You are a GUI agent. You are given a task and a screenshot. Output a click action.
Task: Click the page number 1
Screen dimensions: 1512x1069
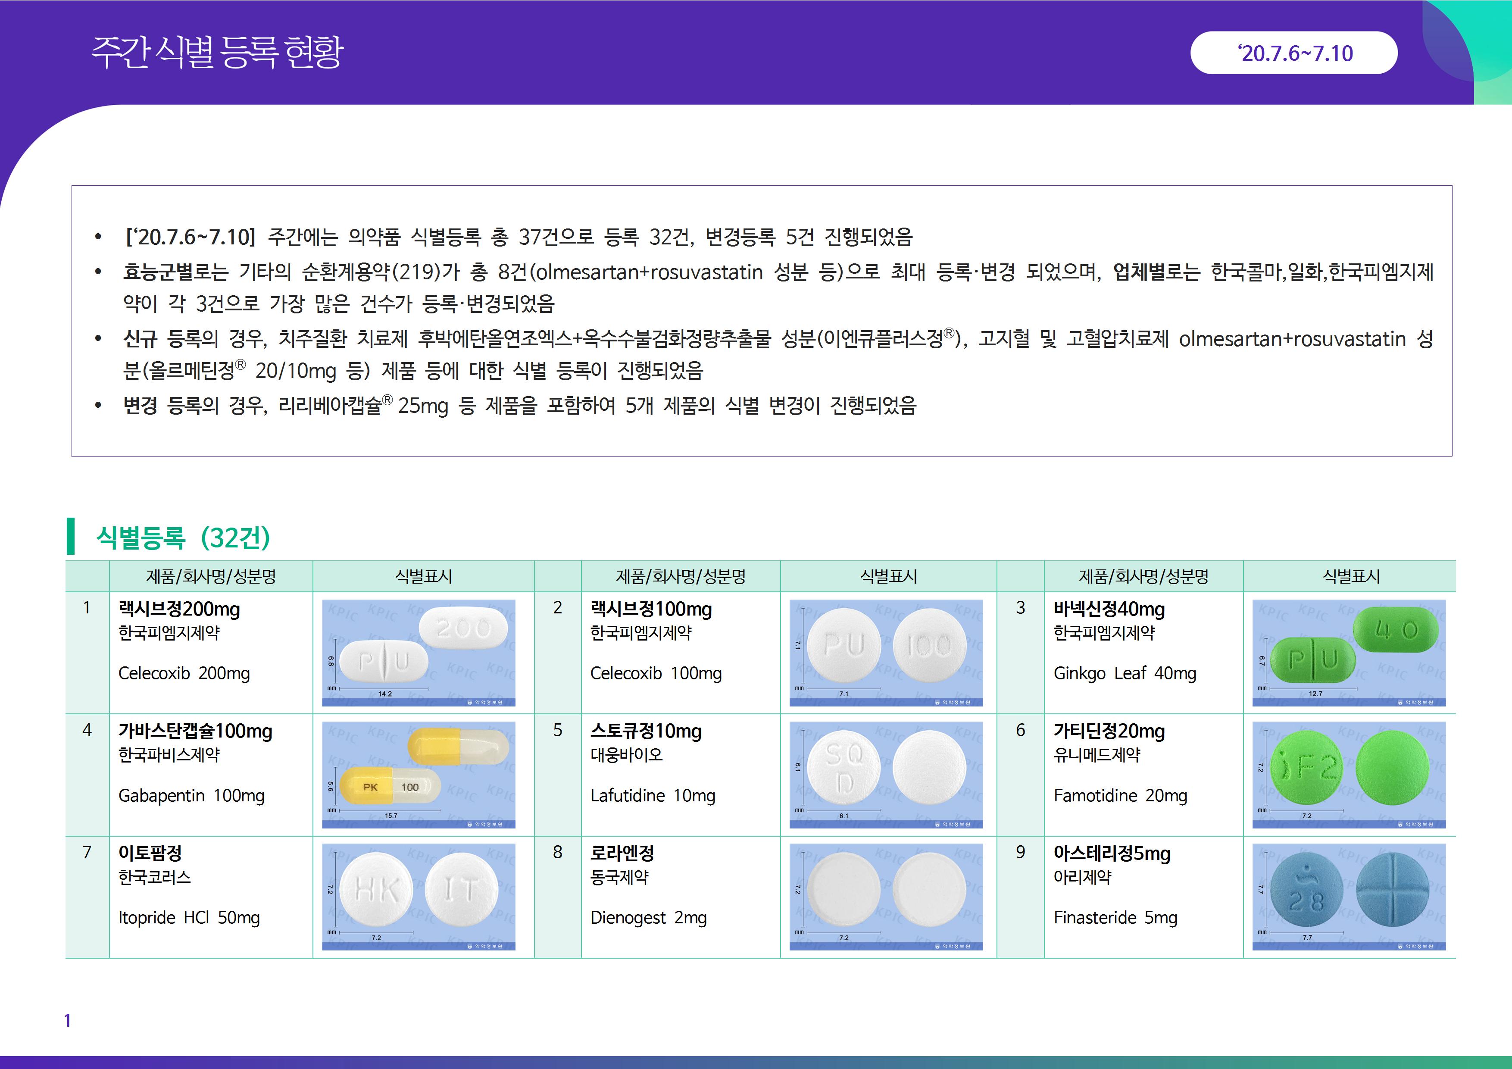coord(67,1020)
